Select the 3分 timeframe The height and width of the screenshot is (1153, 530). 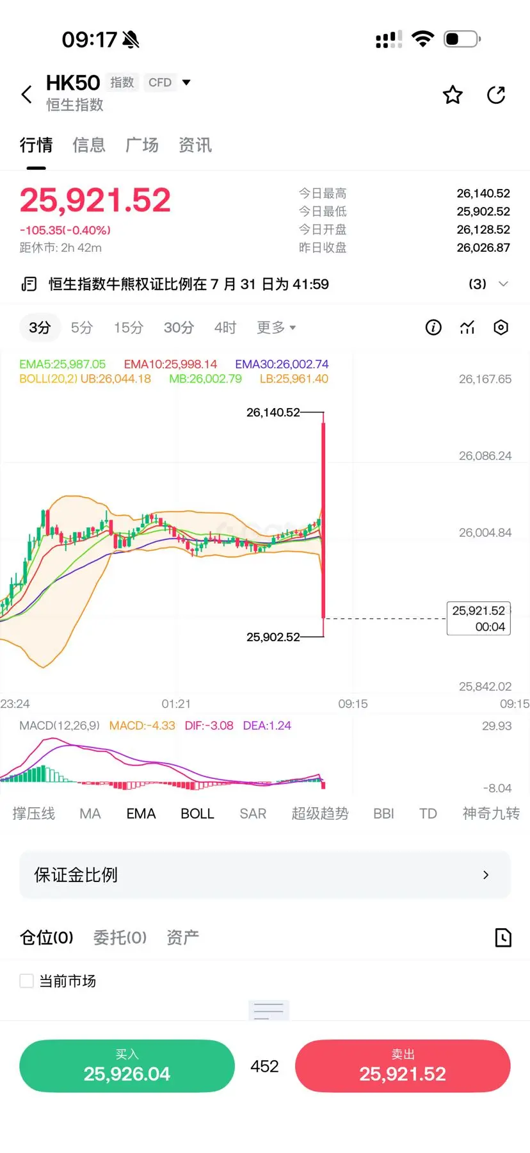point(40,327)
